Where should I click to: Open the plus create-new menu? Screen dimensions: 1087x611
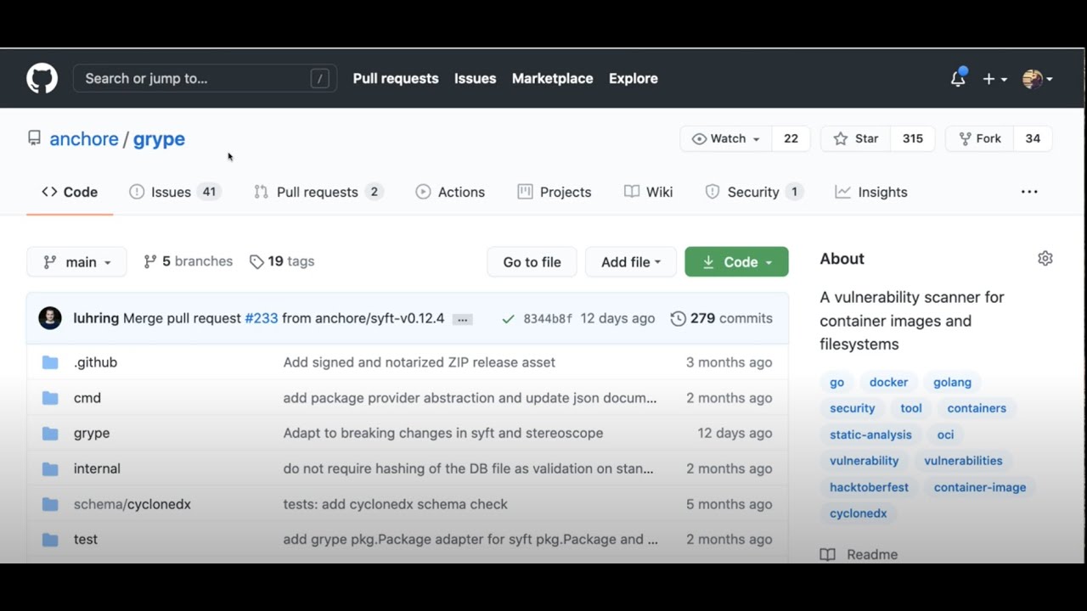(x=994, y=79)
